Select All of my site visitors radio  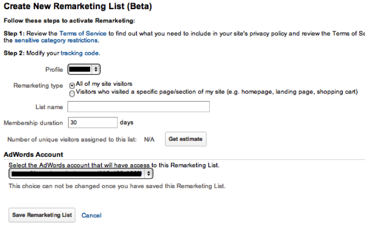coord(72,85)
